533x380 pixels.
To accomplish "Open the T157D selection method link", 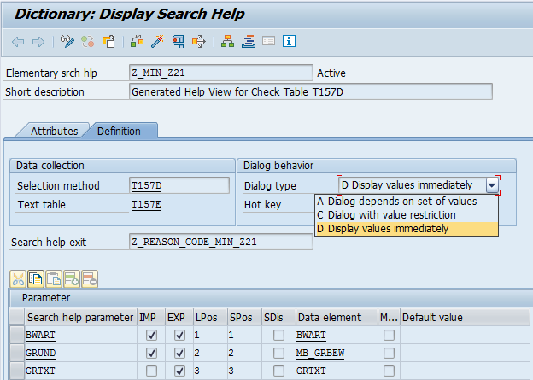I will pos(147,185).
